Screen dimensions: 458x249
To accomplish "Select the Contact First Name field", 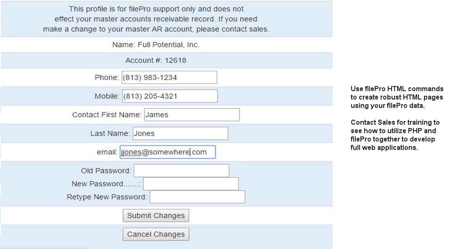I will 192,115.
